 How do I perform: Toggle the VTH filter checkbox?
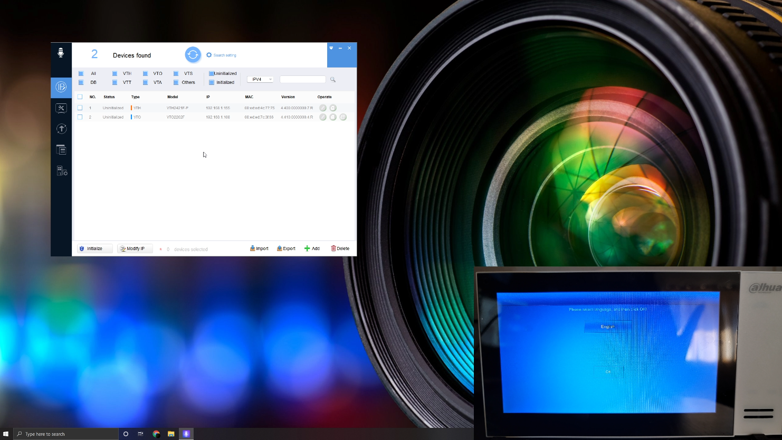pyautogui.click(x=115, y=73)
